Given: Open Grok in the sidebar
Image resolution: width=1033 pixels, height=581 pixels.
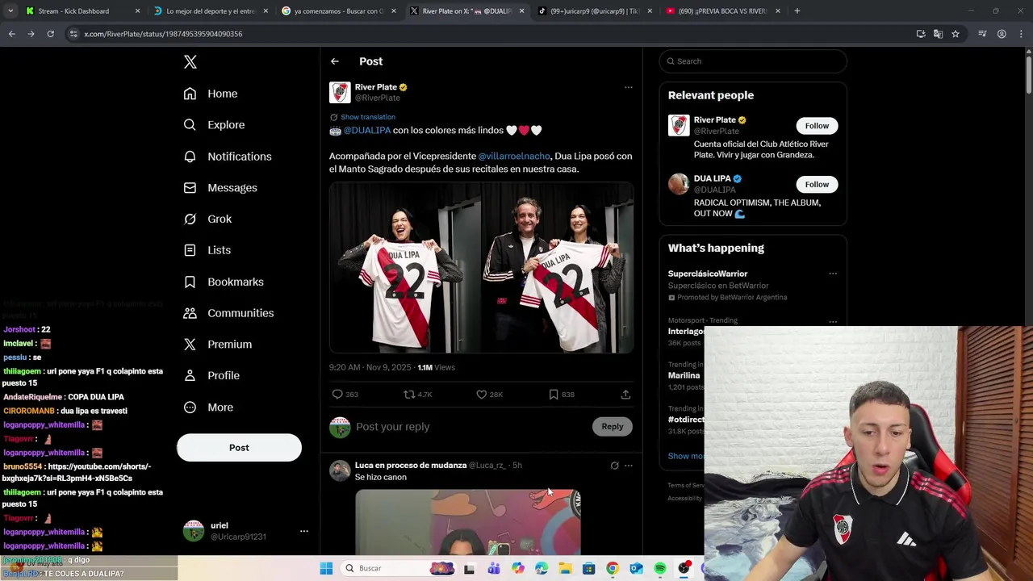Looking at the screenshot, I should pos(207,219).
